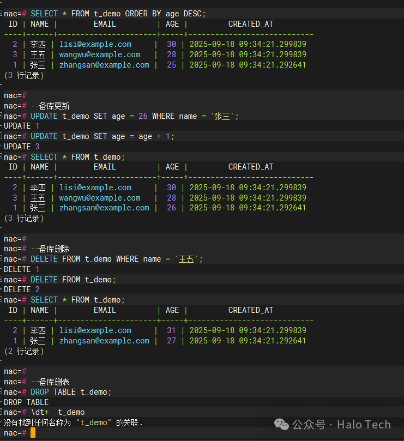The image size is (404, 441).
Task: Click the CREATED_AT header in the first query result
Action: coord(251,24)
